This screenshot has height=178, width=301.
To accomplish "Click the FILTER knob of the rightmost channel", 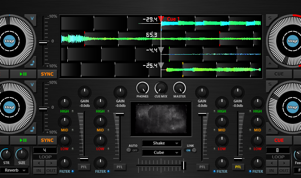I will pos(257,163).
